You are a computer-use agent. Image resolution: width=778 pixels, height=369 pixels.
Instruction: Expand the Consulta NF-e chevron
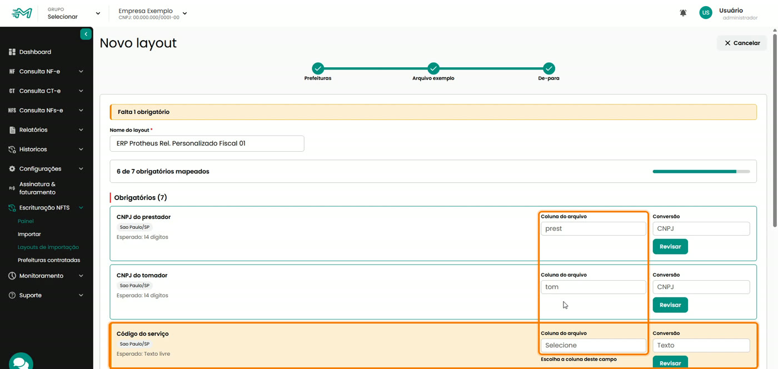(x=81, y=72)
